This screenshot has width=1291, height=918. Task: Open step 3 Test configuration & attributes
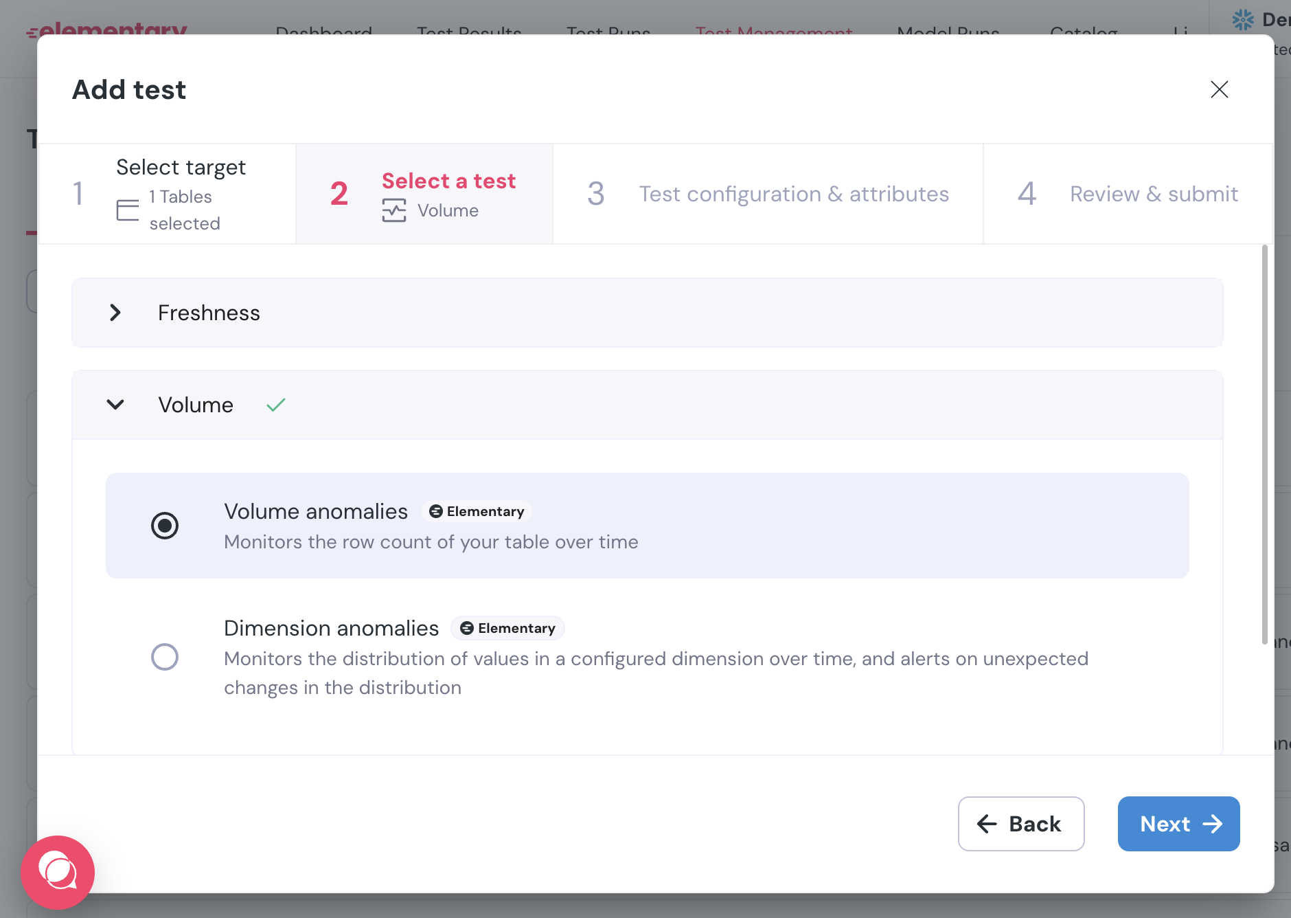coord(768,194)
